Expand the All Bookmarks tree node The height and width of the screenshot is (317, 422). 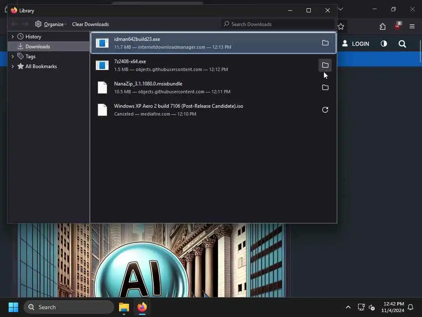(x=12, y=66)
